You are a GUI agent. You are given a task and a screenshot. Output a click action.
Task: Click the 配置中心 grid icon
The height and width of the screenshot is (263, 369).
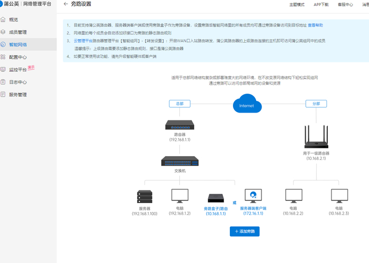[x=3, y=57]
